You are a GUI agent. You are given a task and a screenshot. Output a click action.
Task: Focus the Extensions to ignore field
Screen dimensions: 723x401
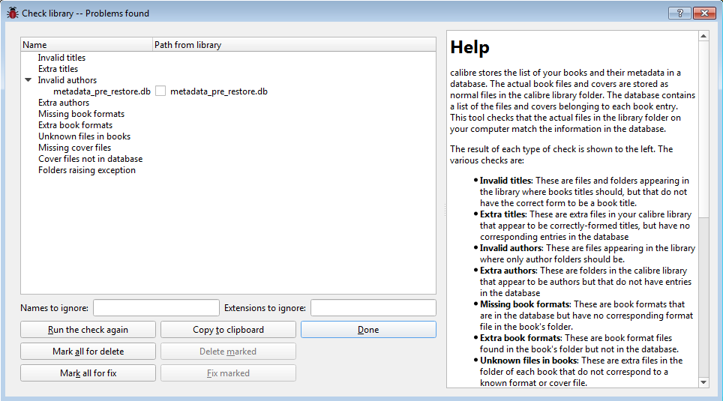click(x=373, y=308)
